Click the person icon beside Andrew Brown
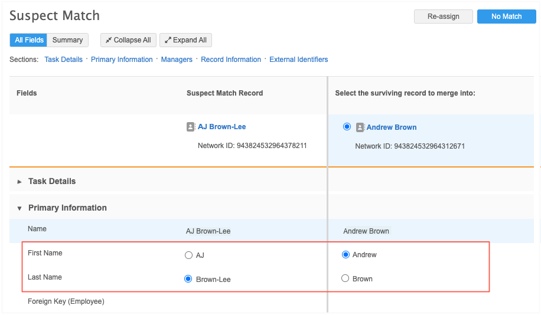Viewport: 541px width, 315px height. (x=360, y=127)
